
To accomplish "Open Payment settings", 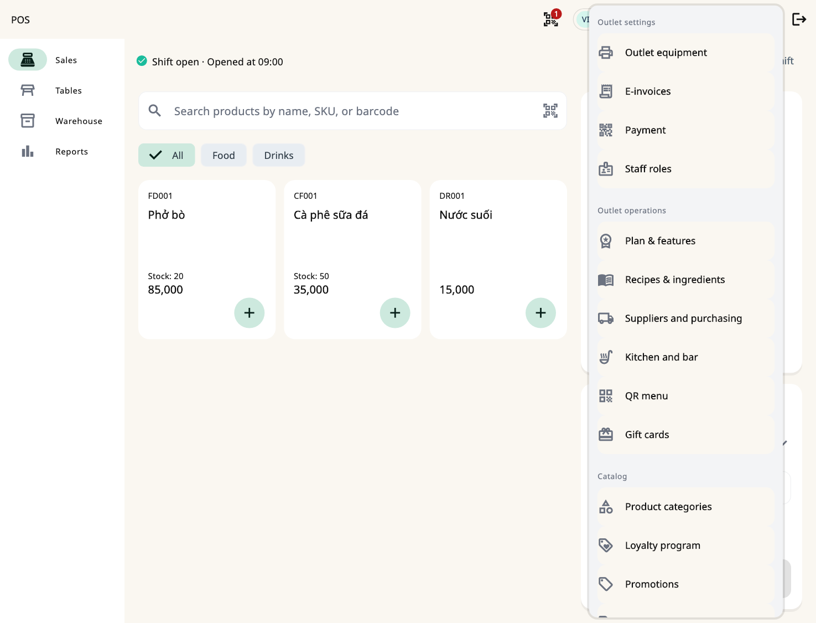I will coord(686,130).
